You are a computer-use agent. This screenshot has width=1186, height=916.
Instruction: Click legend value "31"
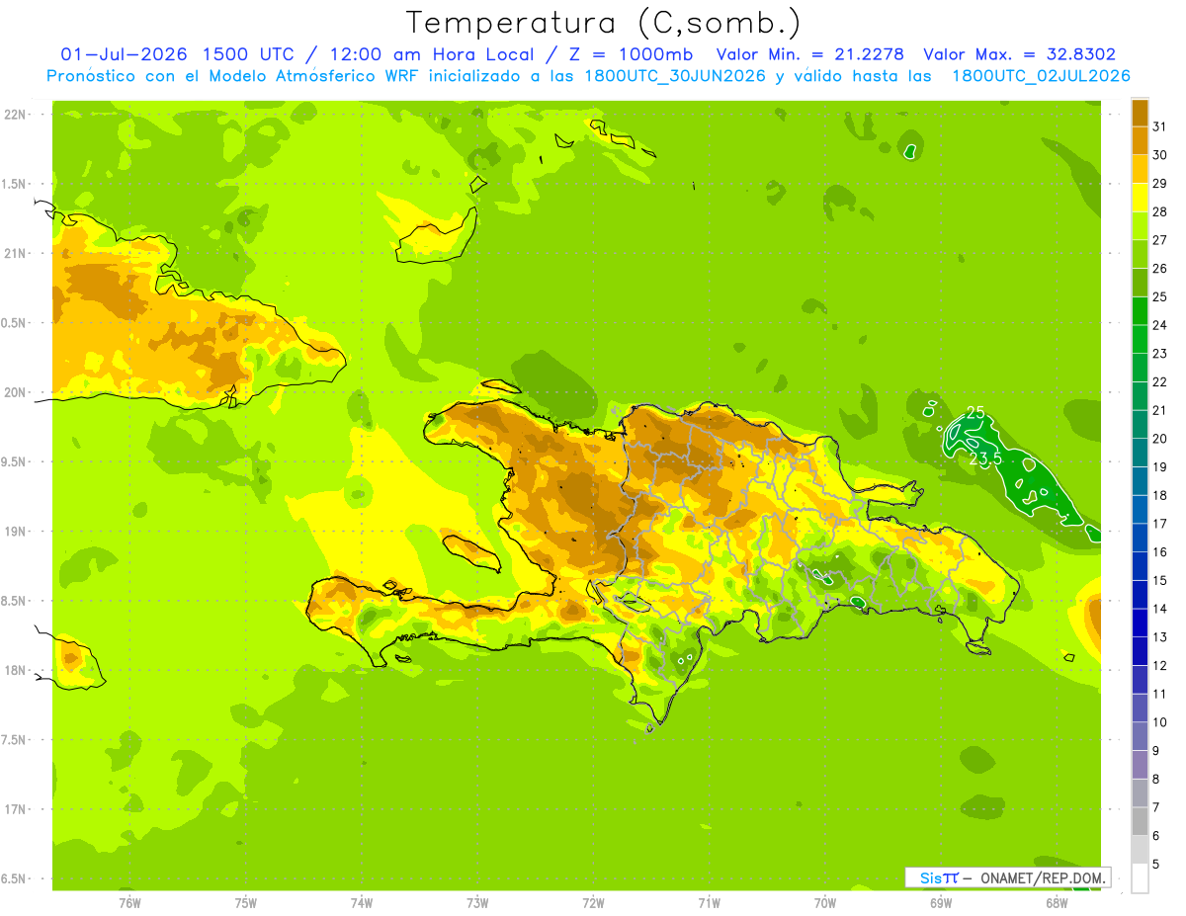(x=1159, y=126)
